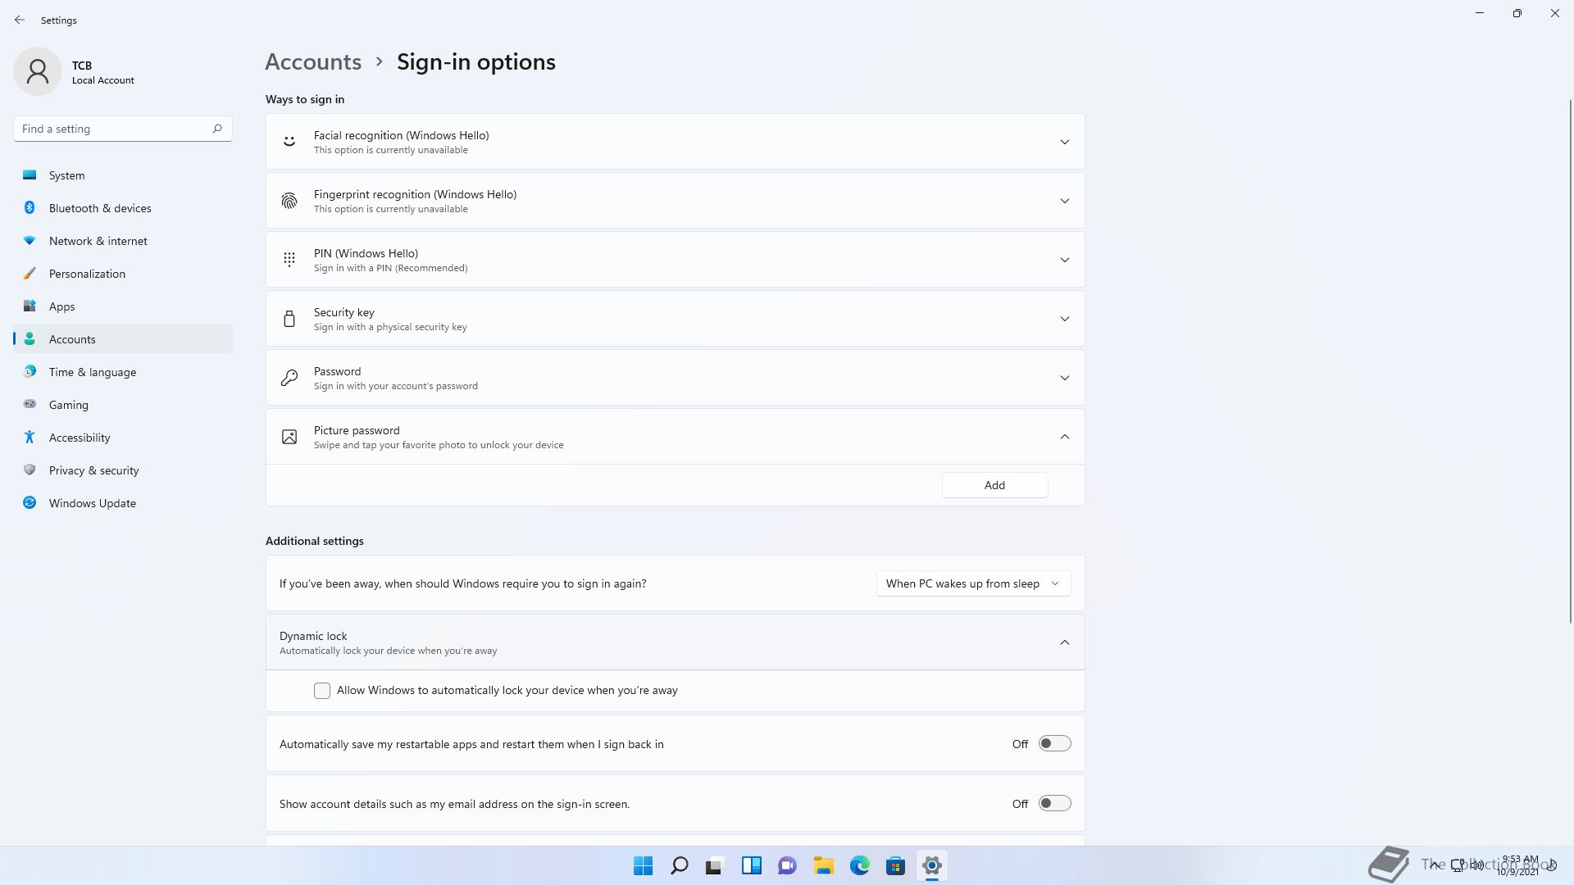Toggle show account details on sign-in switch

click(1054, 803)
